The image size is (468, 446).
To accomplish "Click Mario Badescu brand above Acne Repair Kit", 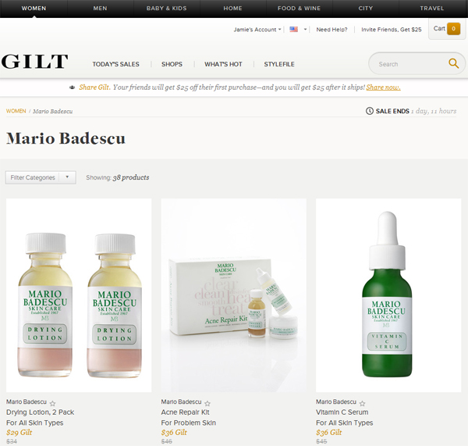I will [x=182, y=401].
